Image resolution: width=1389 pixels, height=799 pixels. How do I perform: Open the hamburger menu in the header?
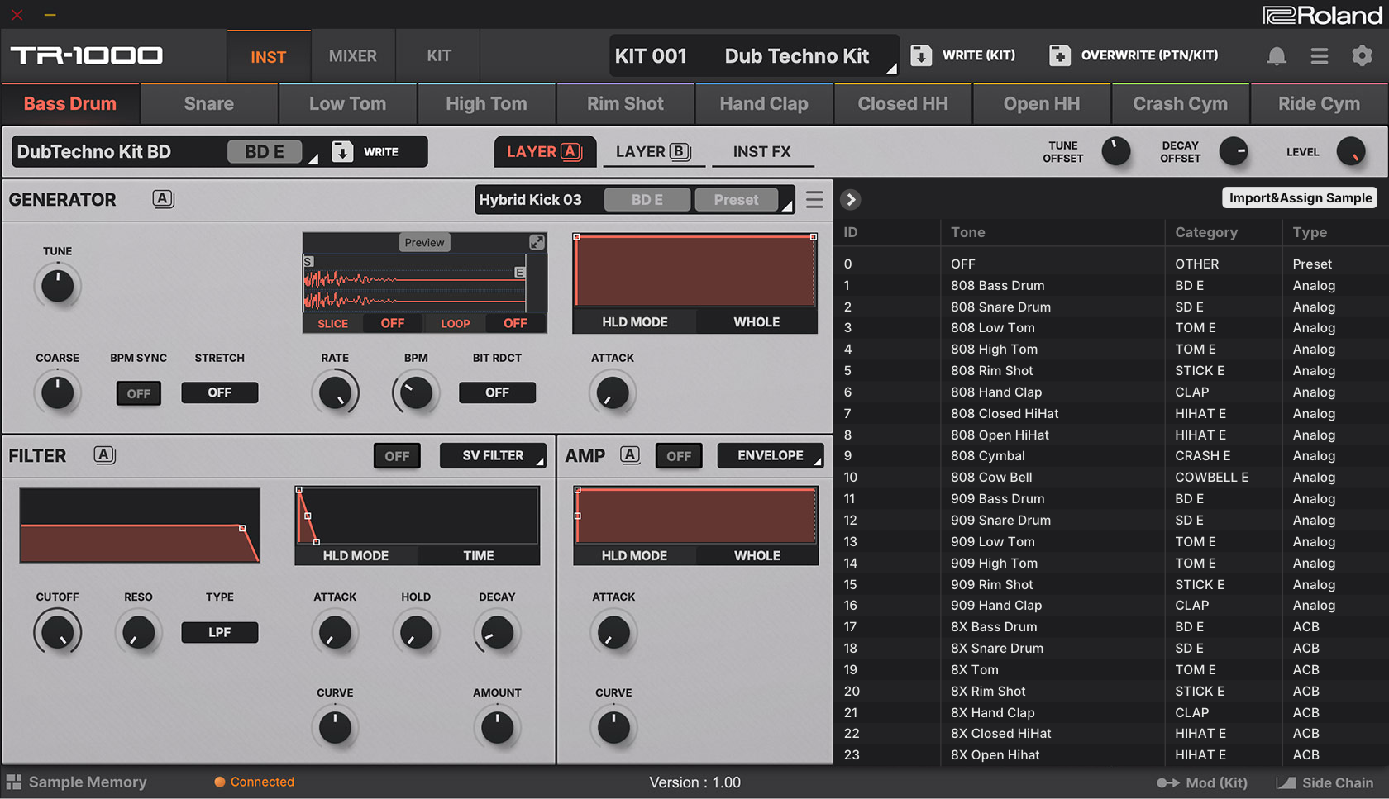pyautogui.click(x=1320, y=56)
